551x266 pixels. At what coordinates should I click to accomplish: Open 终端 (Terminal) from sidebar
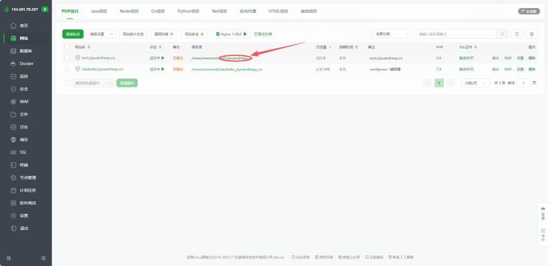[24, 165]
